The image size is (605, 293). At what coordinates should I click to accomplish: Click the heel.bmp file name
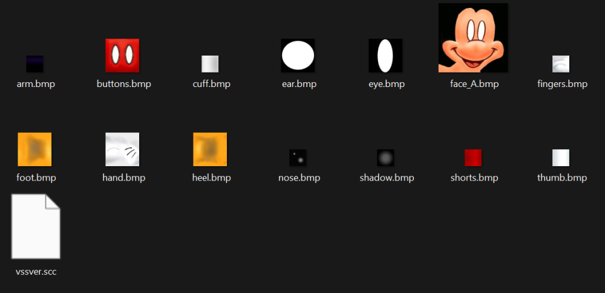pos(211,178)
